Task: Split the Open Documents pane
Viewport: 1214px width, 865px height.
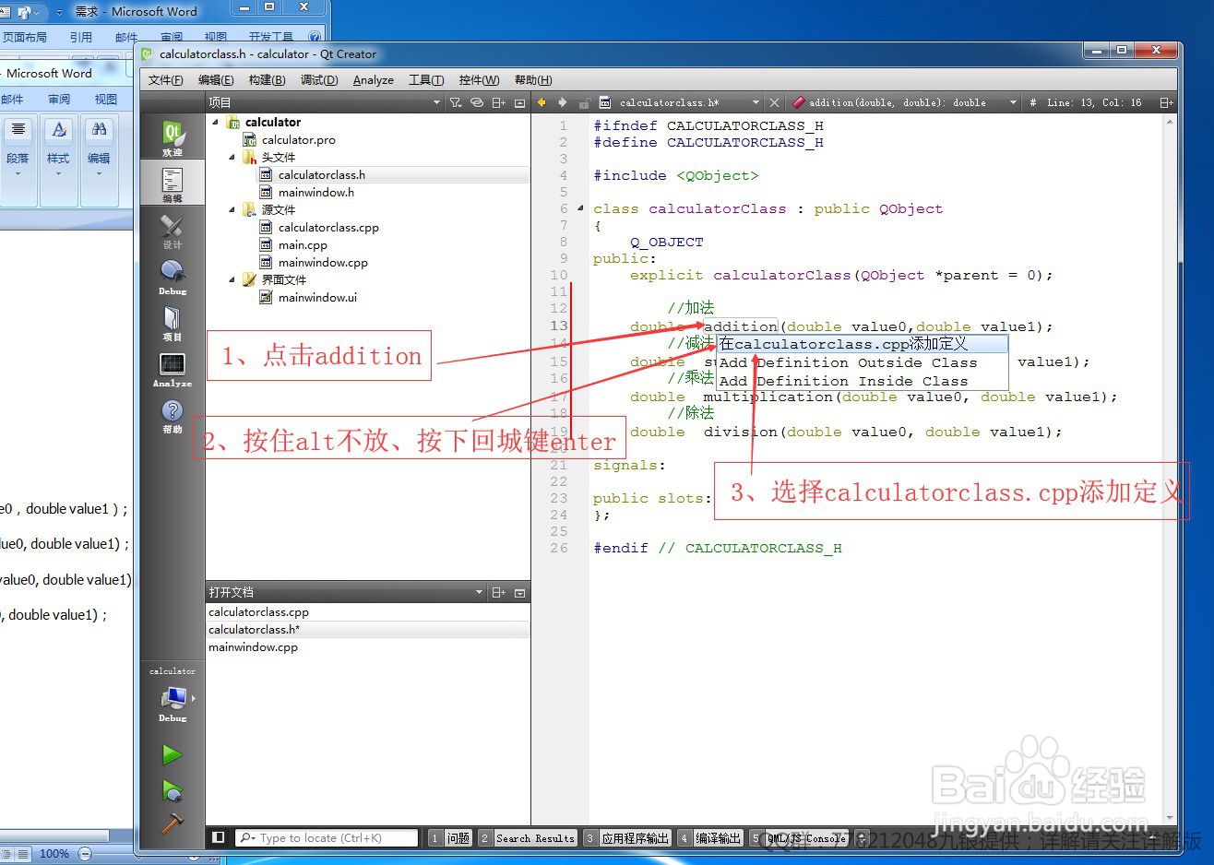Action: [498, 592]
